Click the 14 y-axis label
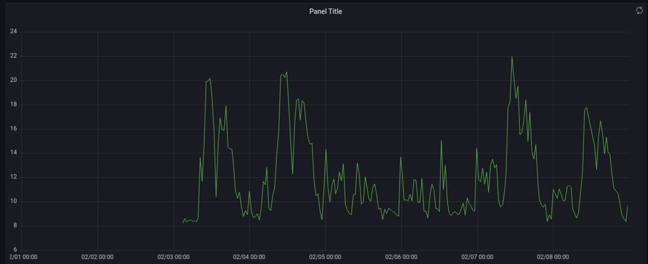The image size is (648, 264). 13,153
